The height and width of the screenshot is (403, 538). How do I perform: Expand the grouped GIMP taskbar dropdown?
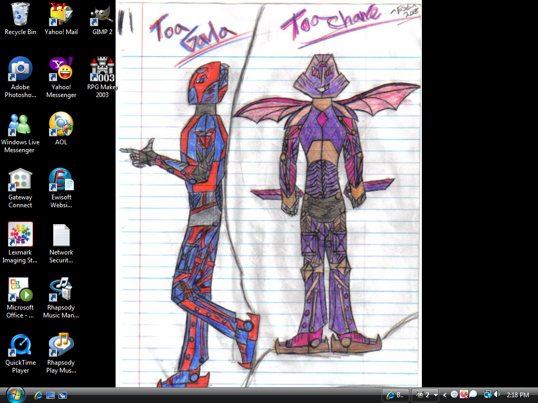point(436,395)
